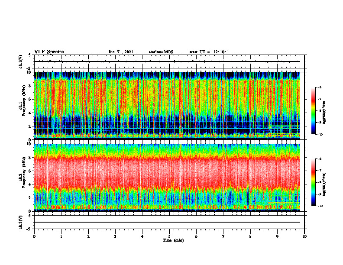The width and height of the screenshot is (343, 265).
Task: Click the "3" minute tick label
Action: click(x=115, y=236)
